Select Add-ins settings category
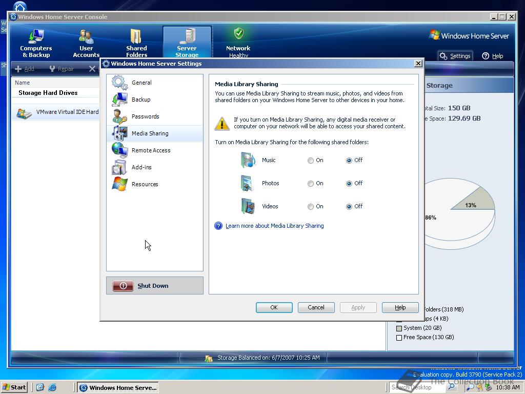 point(155,167)
